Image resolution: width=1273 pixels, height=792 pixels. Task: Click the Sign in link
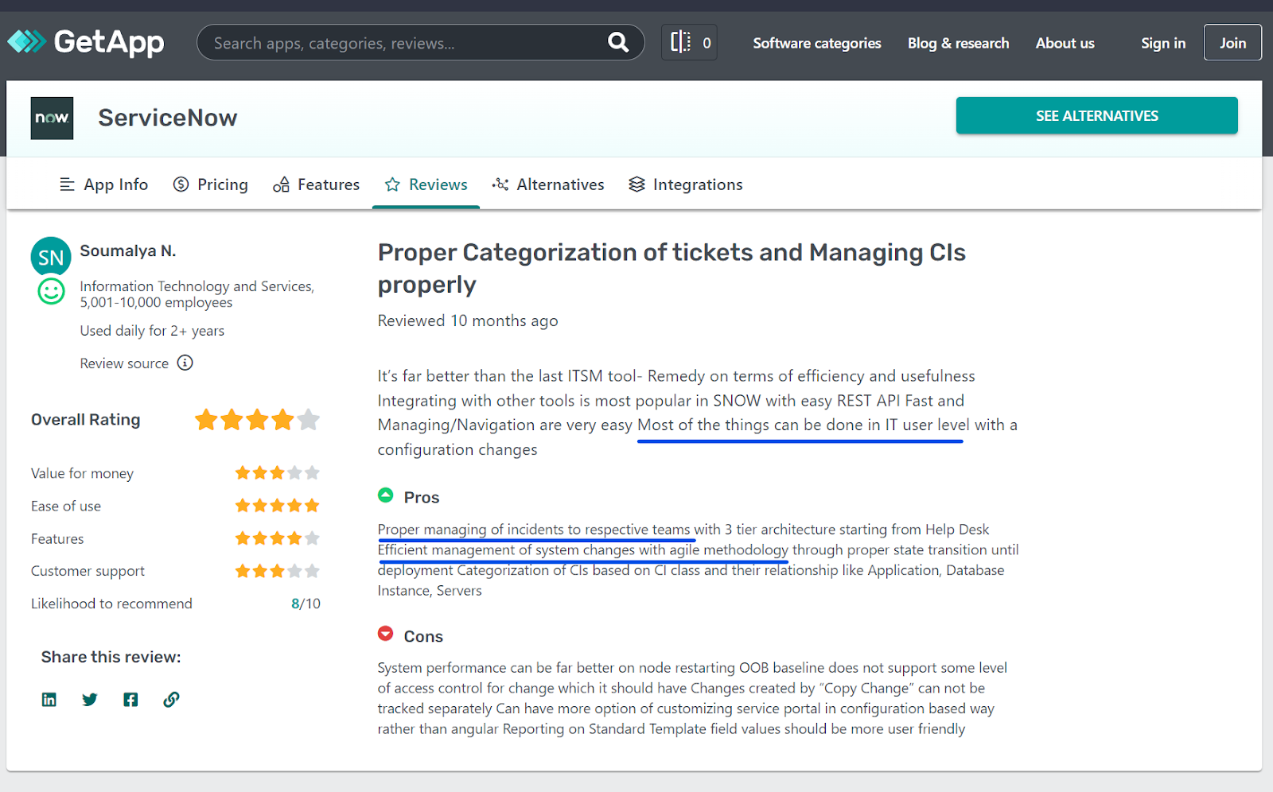click(1163, 43)
